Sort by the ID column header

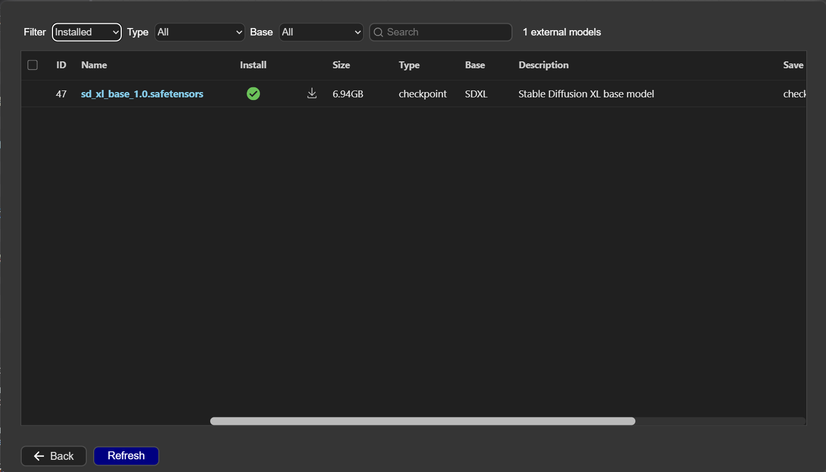[x=61, y=65]
